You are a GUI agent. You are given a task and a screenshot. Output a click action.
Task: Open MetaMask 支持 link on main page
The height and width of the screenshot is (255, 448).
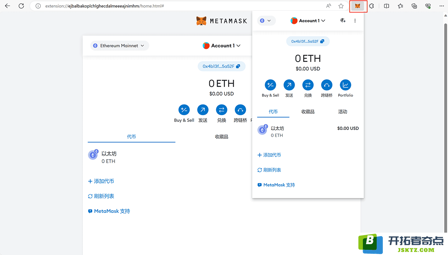coord(109,211)
